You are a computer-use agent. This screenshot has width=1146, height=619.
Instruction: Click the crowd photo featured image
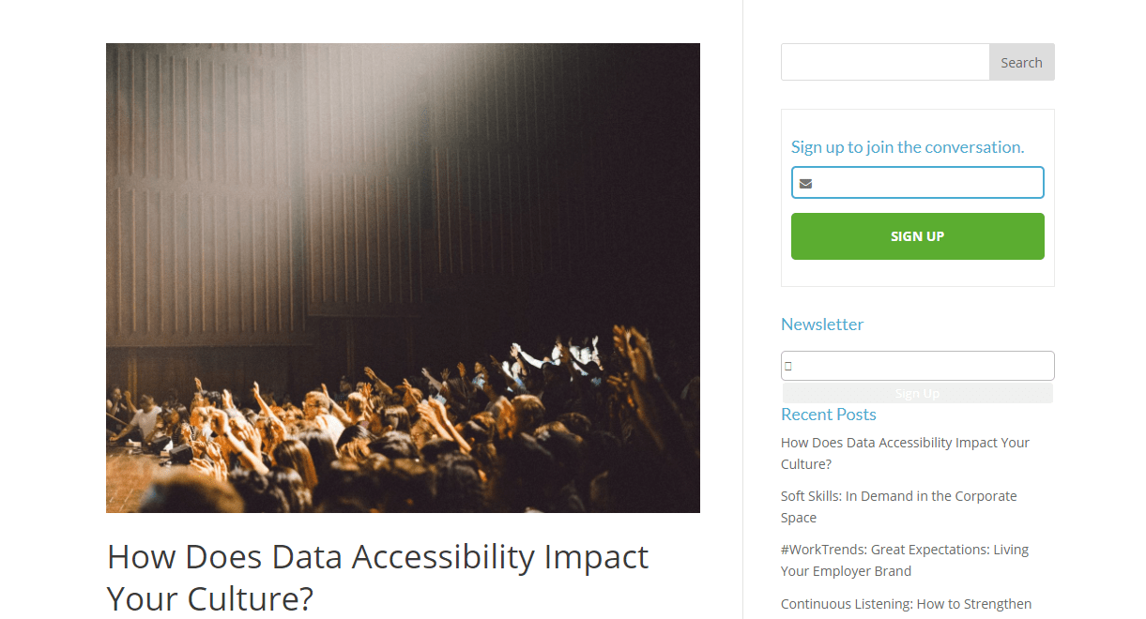[x=403, y=278]
